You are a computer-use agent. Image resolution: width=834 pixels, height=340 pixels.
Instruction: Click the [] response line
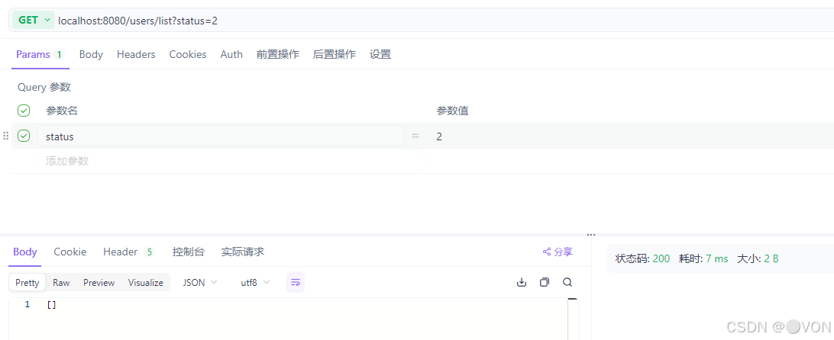pos(52,305)
